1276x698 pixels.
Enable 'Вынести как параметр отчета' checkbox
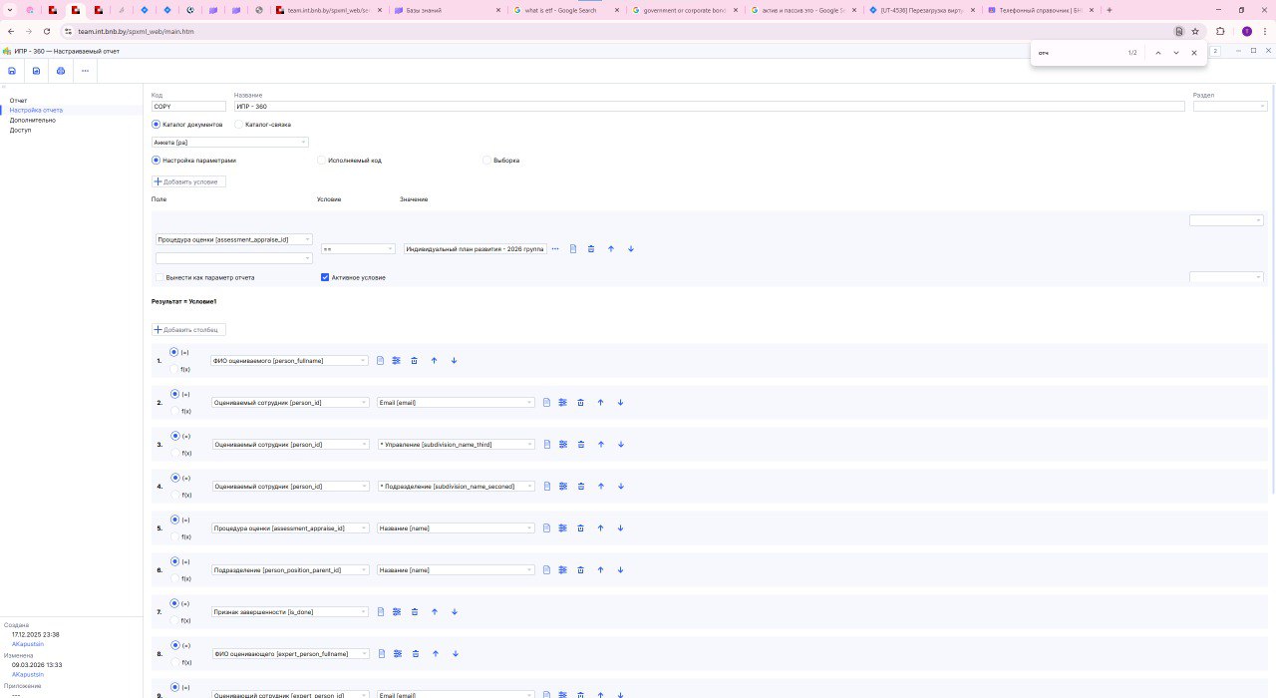(159, 277)
